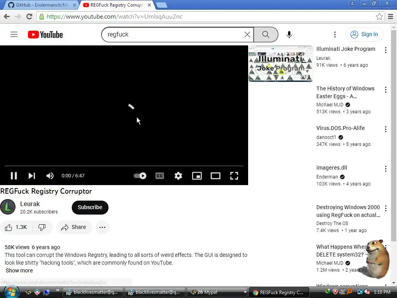The width and height of the screenshot is (397, 298).
Task: View site security lock info
Action: (x=41, y=17)
